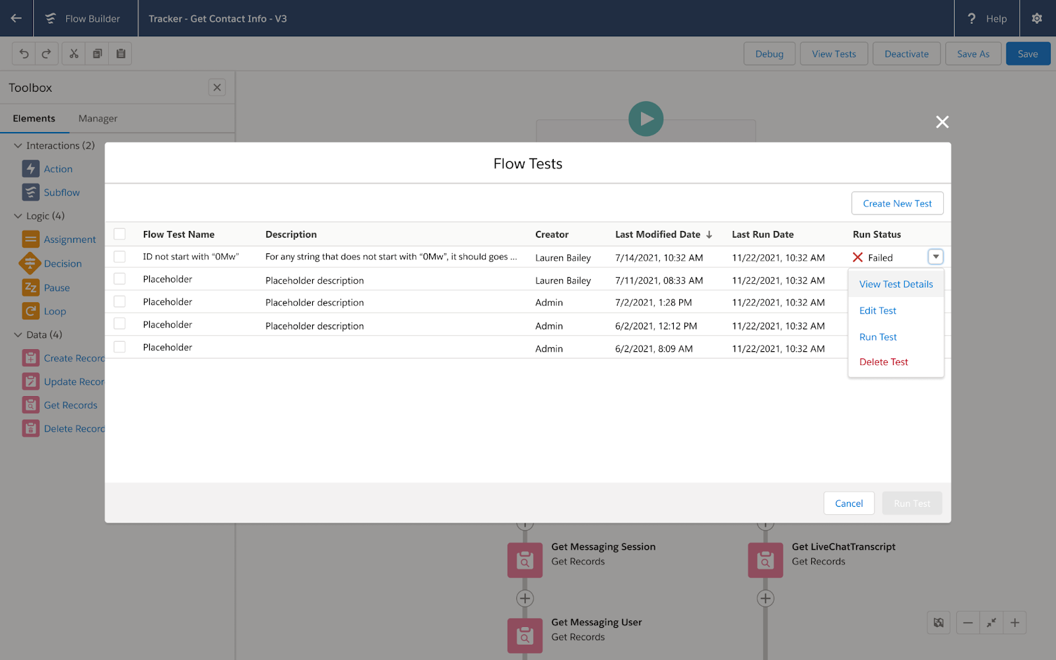Click the paste clipboard icon
Viewport: 1056px width, 660px height.
point(121,53)
